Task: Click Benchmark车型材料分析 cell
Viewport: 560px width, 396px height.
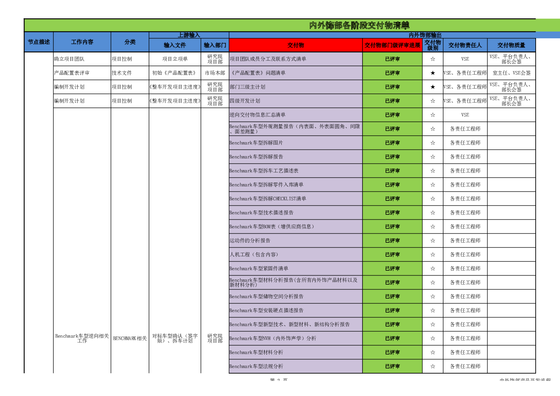Action: click(296, 352)
